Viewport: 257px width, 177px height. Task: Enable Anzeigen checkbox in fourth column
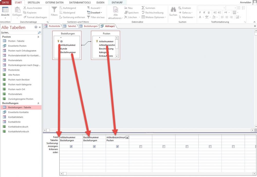141,146
